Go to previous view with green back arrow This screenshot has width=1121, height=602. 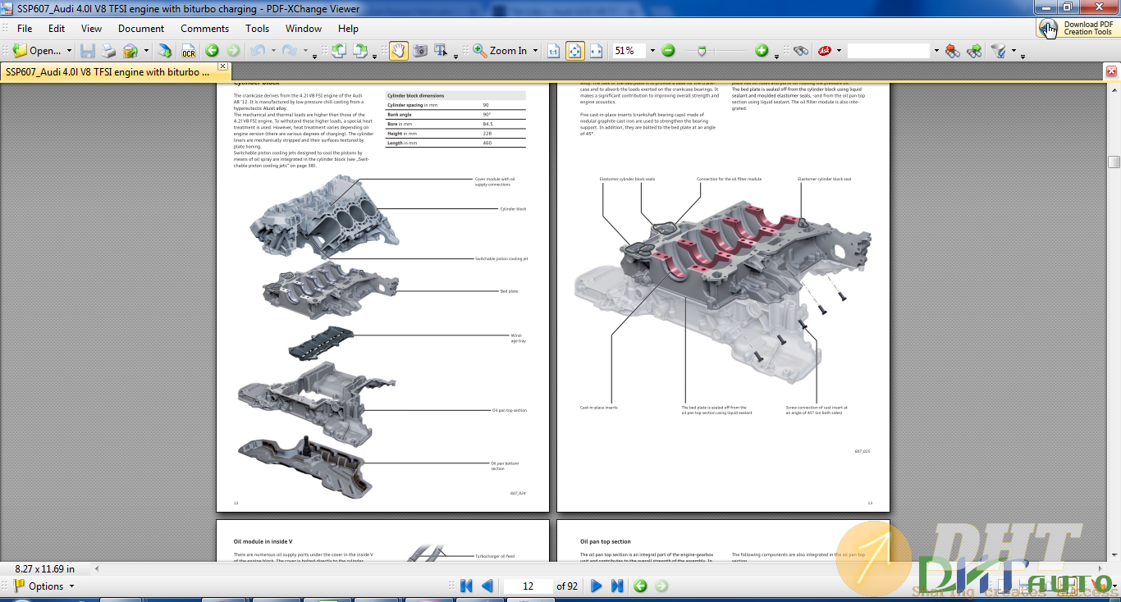[x=212, y=51]
